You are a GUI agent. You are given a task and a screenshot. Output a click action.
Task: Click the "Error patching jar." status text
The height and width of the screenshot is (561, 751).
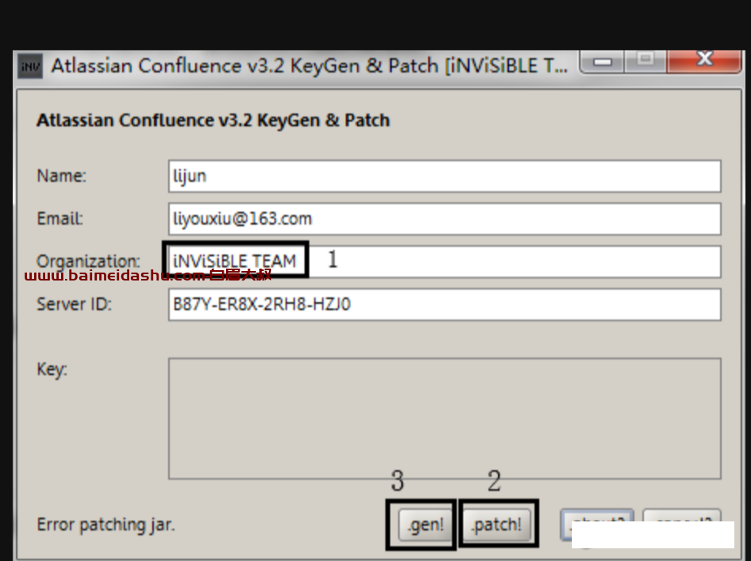pos(105,525)
